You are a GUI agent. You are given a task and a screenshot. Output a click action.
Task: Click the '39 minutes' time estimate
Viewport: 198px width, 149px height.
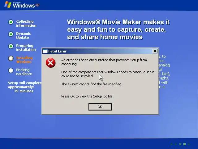coord(24,91)
